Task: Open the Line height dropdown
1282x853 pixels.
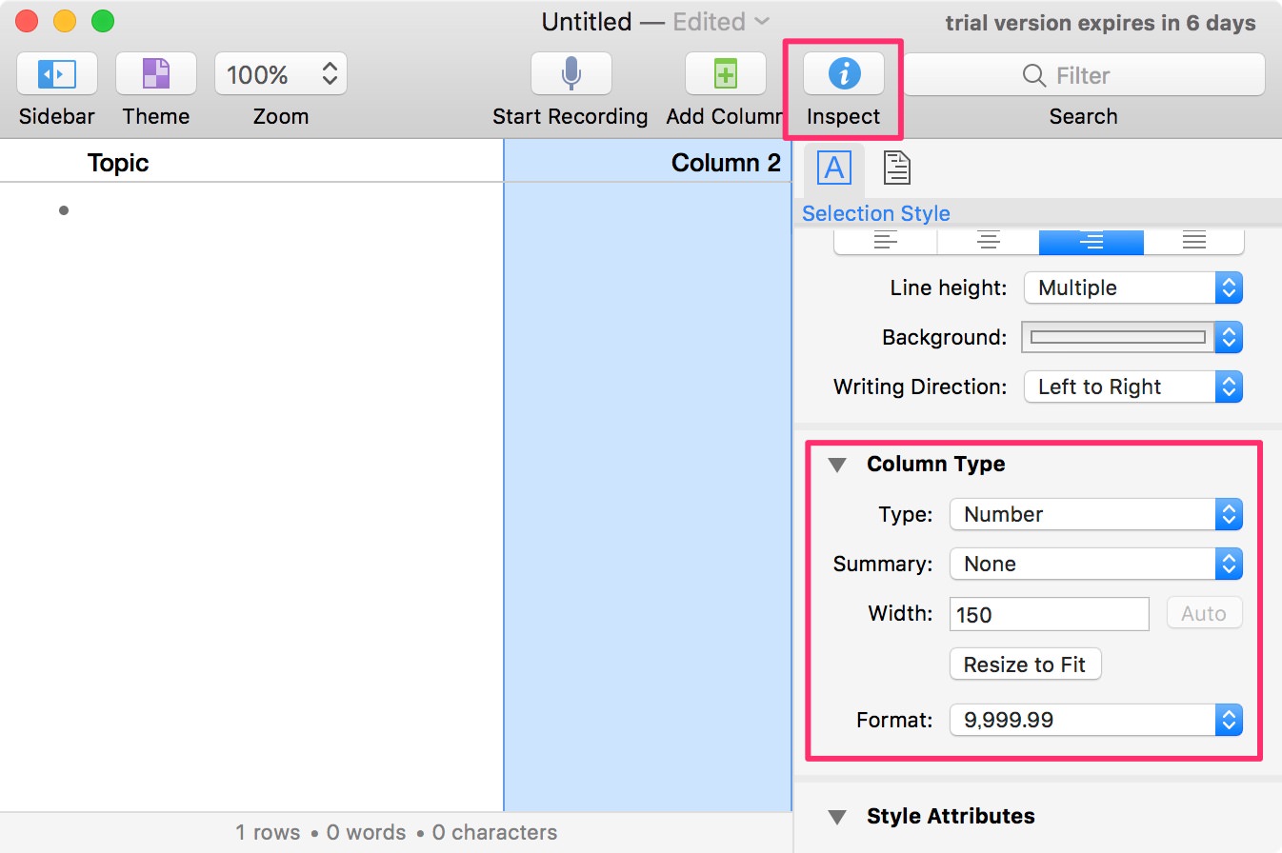Action: click(1132, 288)
